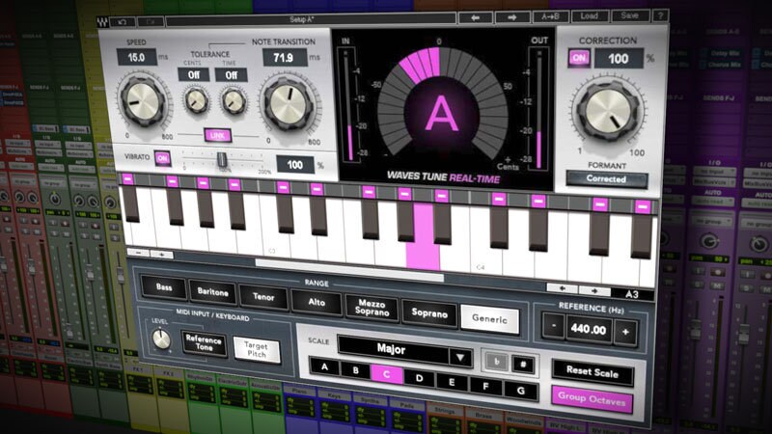Select the Soprano range

(429, 312)
